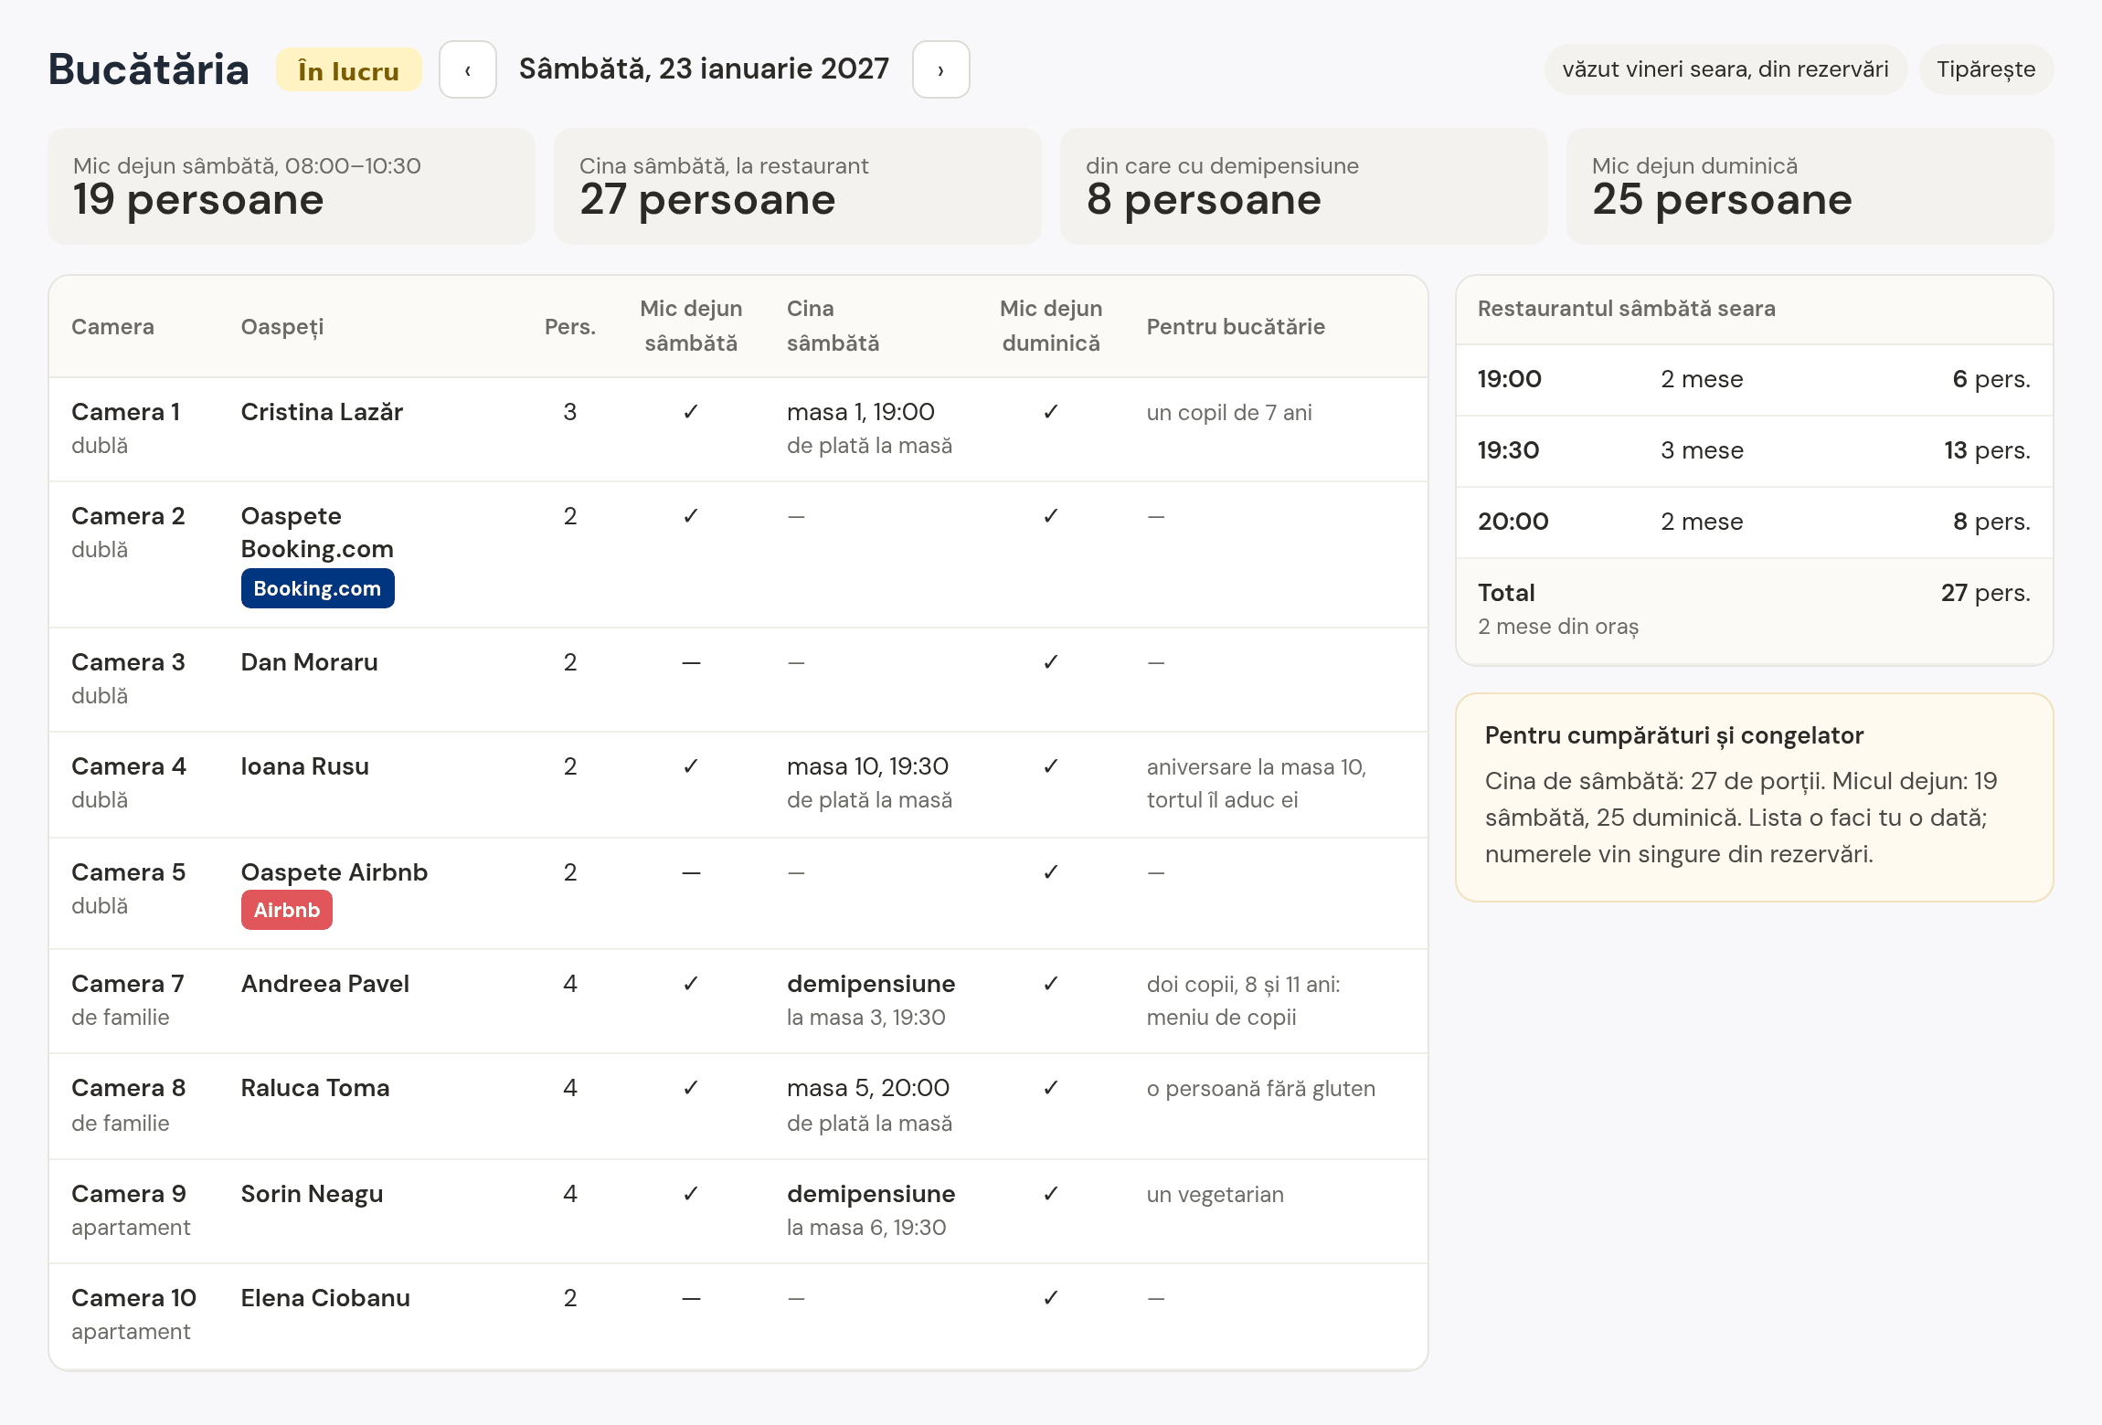Click guest name 'Raluca Toma'

[315, 1088]
